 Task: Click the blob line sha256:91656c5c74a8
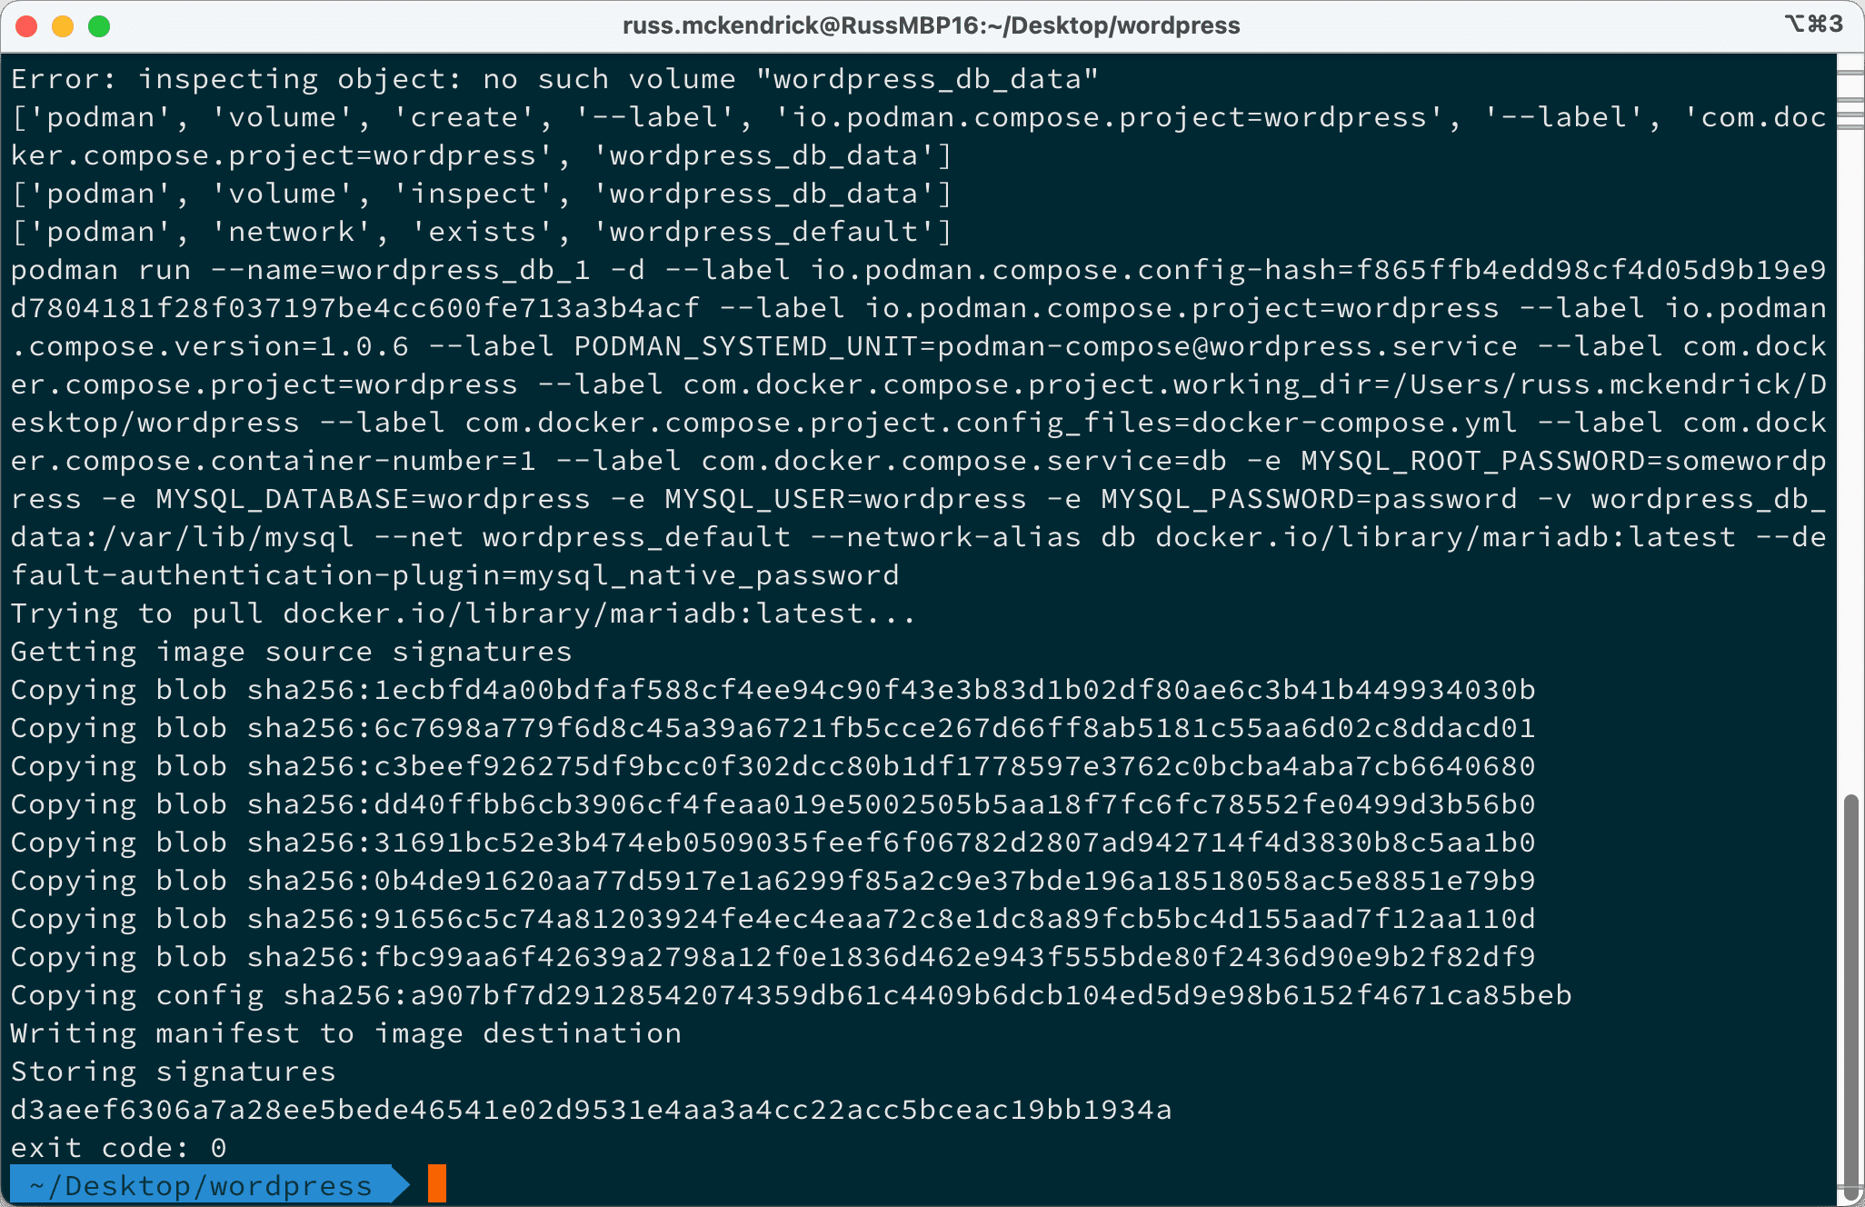point(773,918)
